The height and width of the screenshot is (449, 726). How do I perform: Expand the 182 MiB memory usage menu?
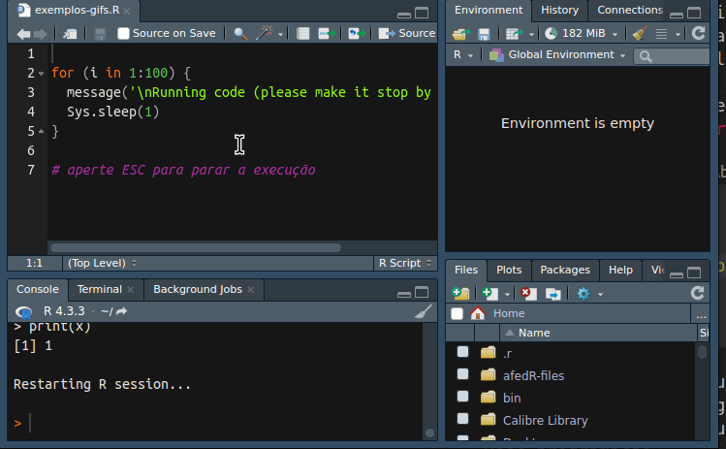583,33
